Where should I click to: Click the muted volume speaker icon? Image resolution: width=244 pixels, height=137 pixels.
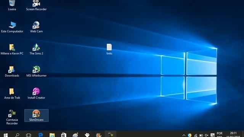(207, 135)
